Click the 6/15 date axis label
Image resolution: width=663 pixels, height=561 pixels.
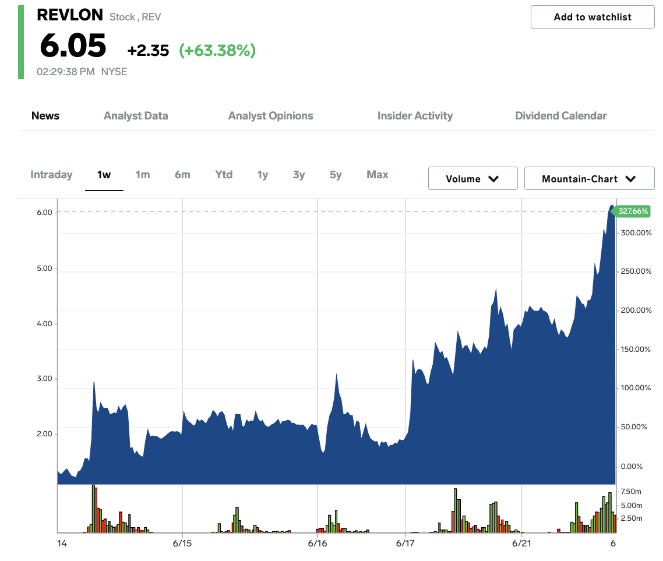tap(182, 544)
